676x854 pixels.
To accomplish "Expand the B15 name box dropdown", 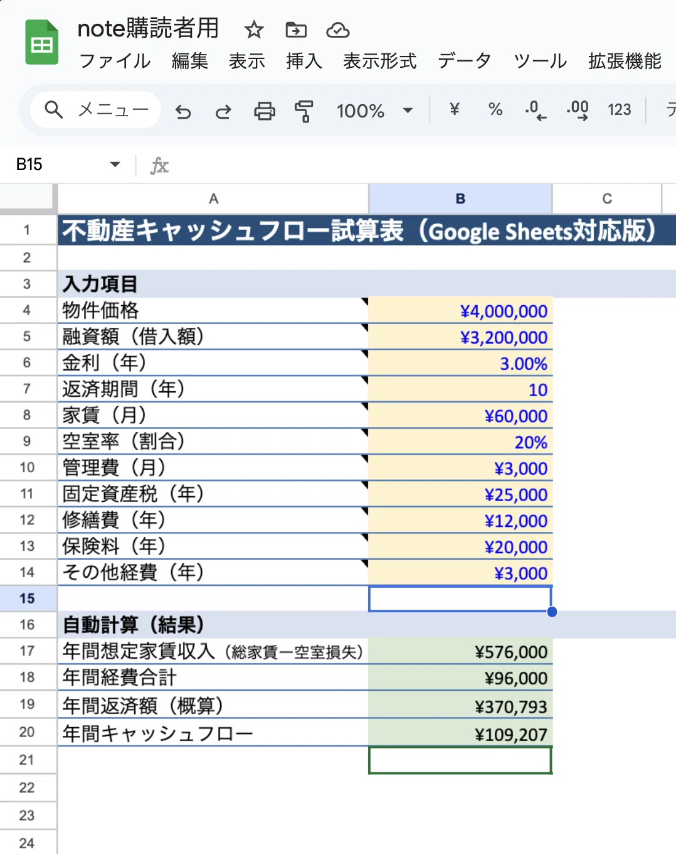I will (115, 165).
